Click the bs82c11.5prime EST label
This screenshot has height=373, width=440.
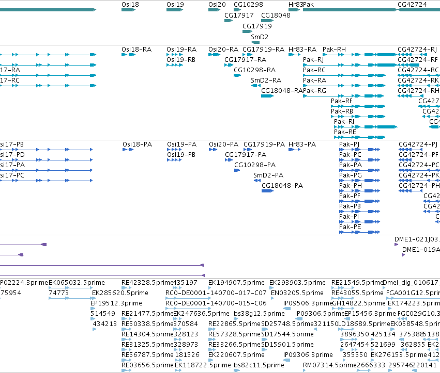(259, 366)
